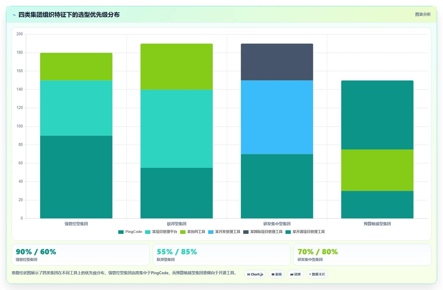Toggle the 某项目管理平台 legend entry
This screenshot has width=443, height=290.
point(161,232)
